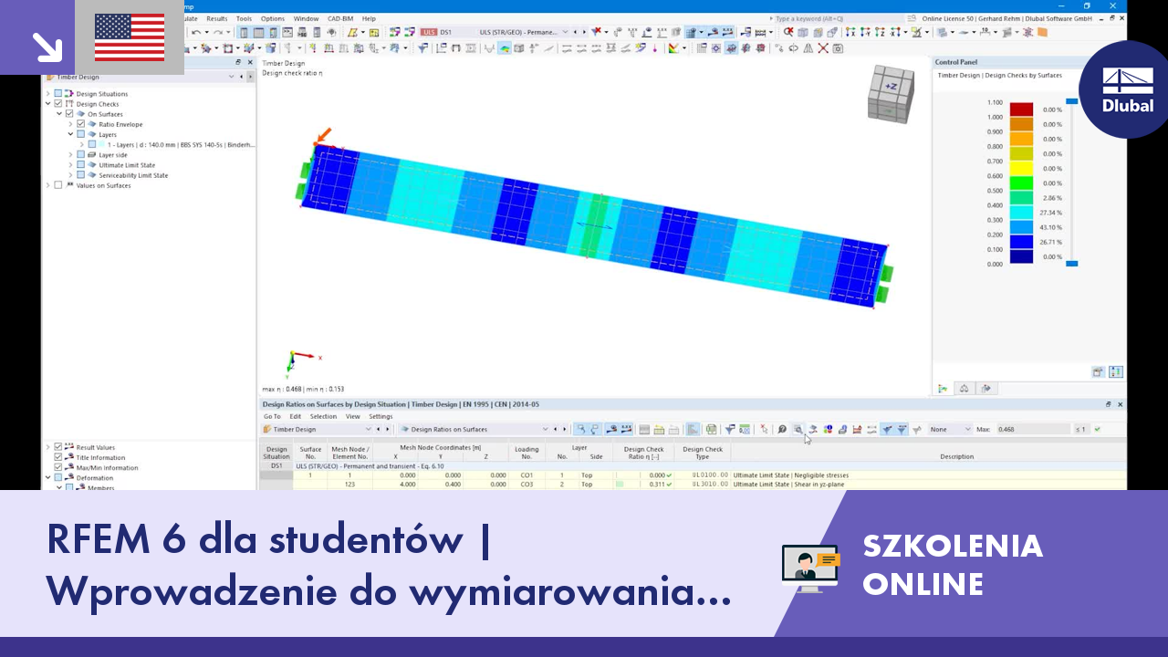This screenshot has width=1168, height=657.
Task: Click the third tab at the Control Panel bottom
Action: (x=985, y=388)
